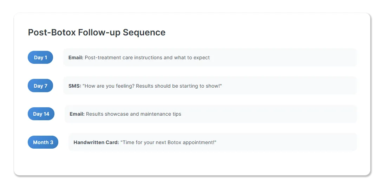Click the bold SMS label
385x190 pixels.
pyautogui.click(x=74, y=86)
